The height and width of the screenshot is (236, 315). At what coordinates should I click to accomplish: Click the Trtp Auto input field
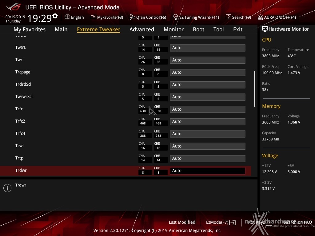208,158
